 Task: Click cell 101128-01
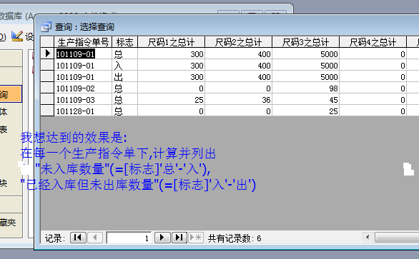point(83,111)
